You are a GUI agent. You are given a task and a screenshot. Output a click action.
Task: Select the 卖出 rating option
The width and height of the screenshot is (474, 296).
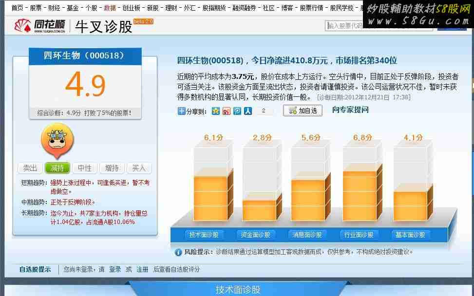coord(30,168)
